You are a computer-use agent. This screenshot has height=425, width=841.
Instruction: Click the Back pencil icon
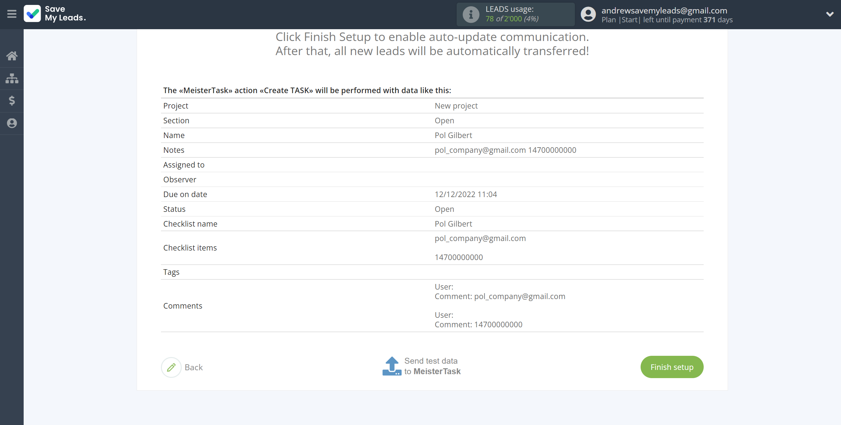[171, 367]
